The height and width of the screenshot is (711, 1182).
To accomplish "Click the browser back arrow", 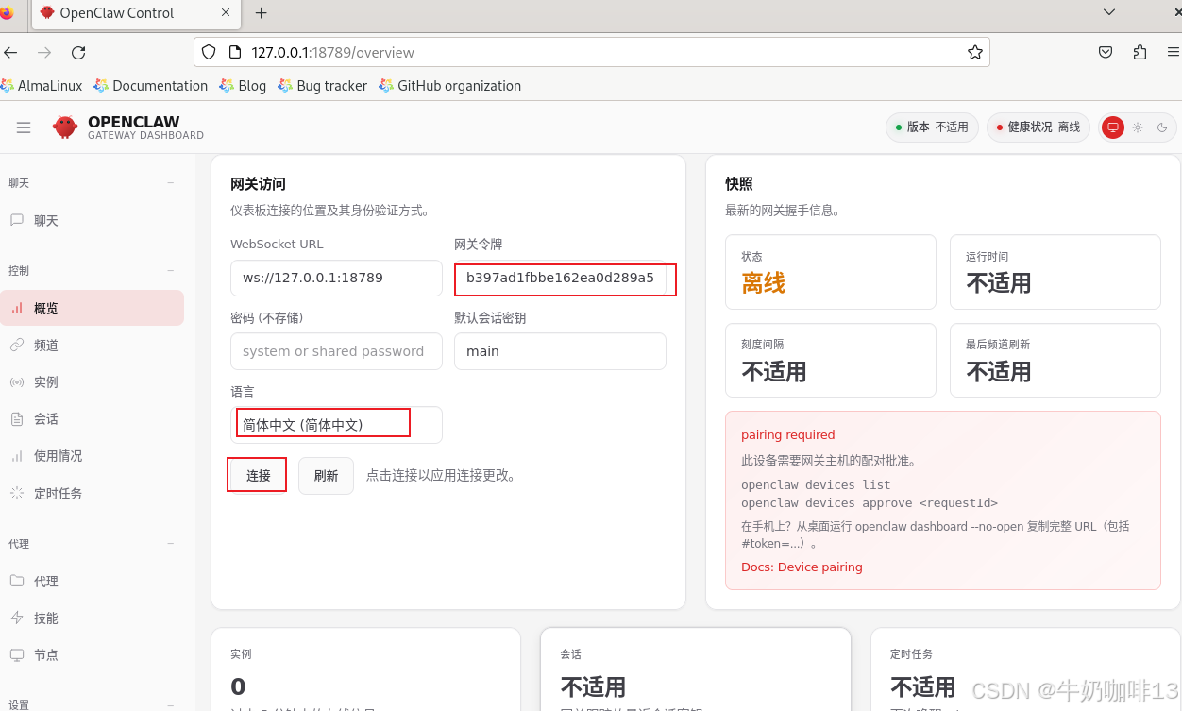I will click(11, 52).
